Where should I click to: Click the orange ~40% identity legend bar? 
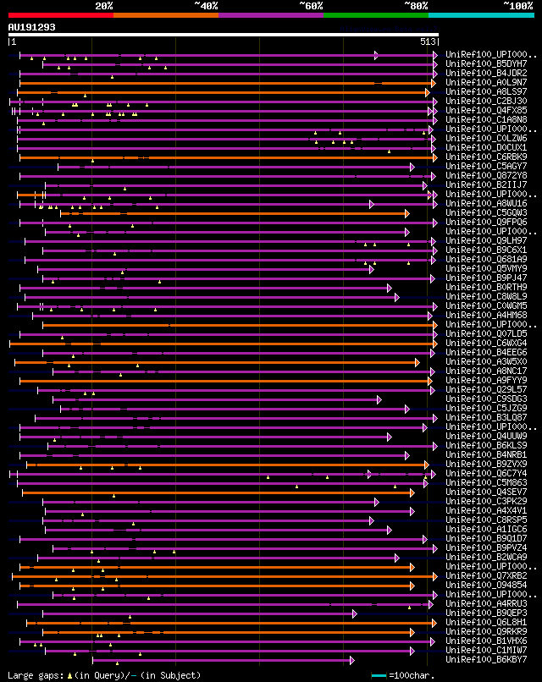click(166, 15)
